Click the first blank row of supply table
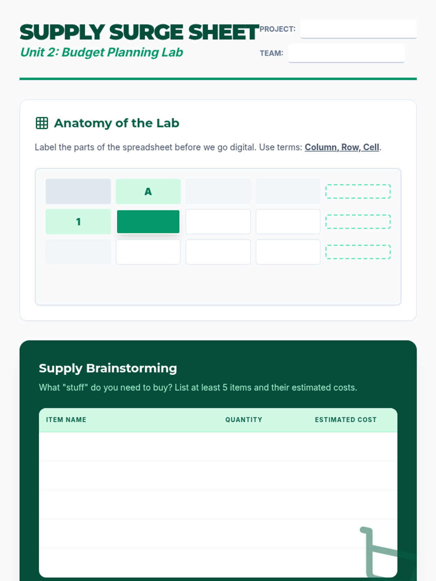This screenshot has height=581, width=436. tap(218, 447)
